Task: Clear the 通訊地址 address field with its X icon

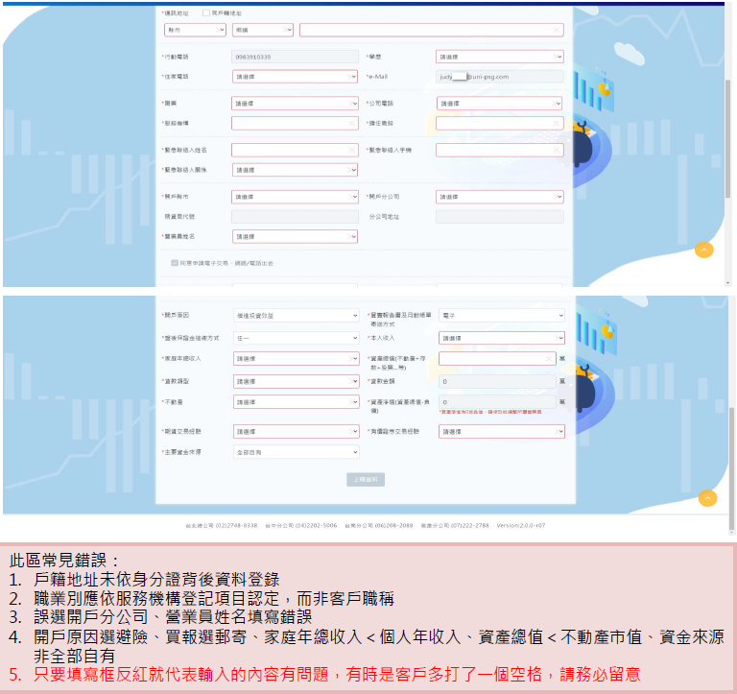Action: tap(557, 30)
